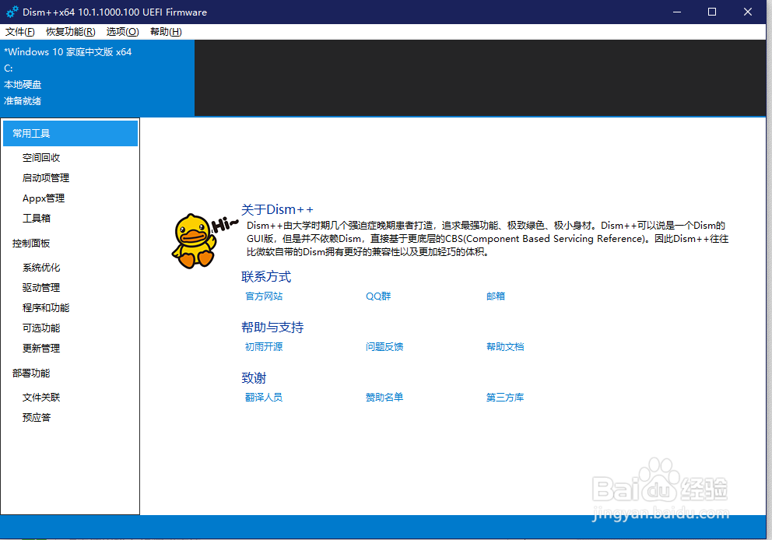The image size is (772, 540).
Task: Open the 恢复功能(R) menu
Action: (x=68, y=32)
